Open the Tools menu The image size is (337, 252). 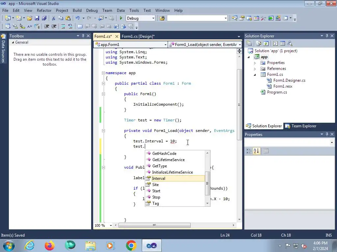pos(134,10)
